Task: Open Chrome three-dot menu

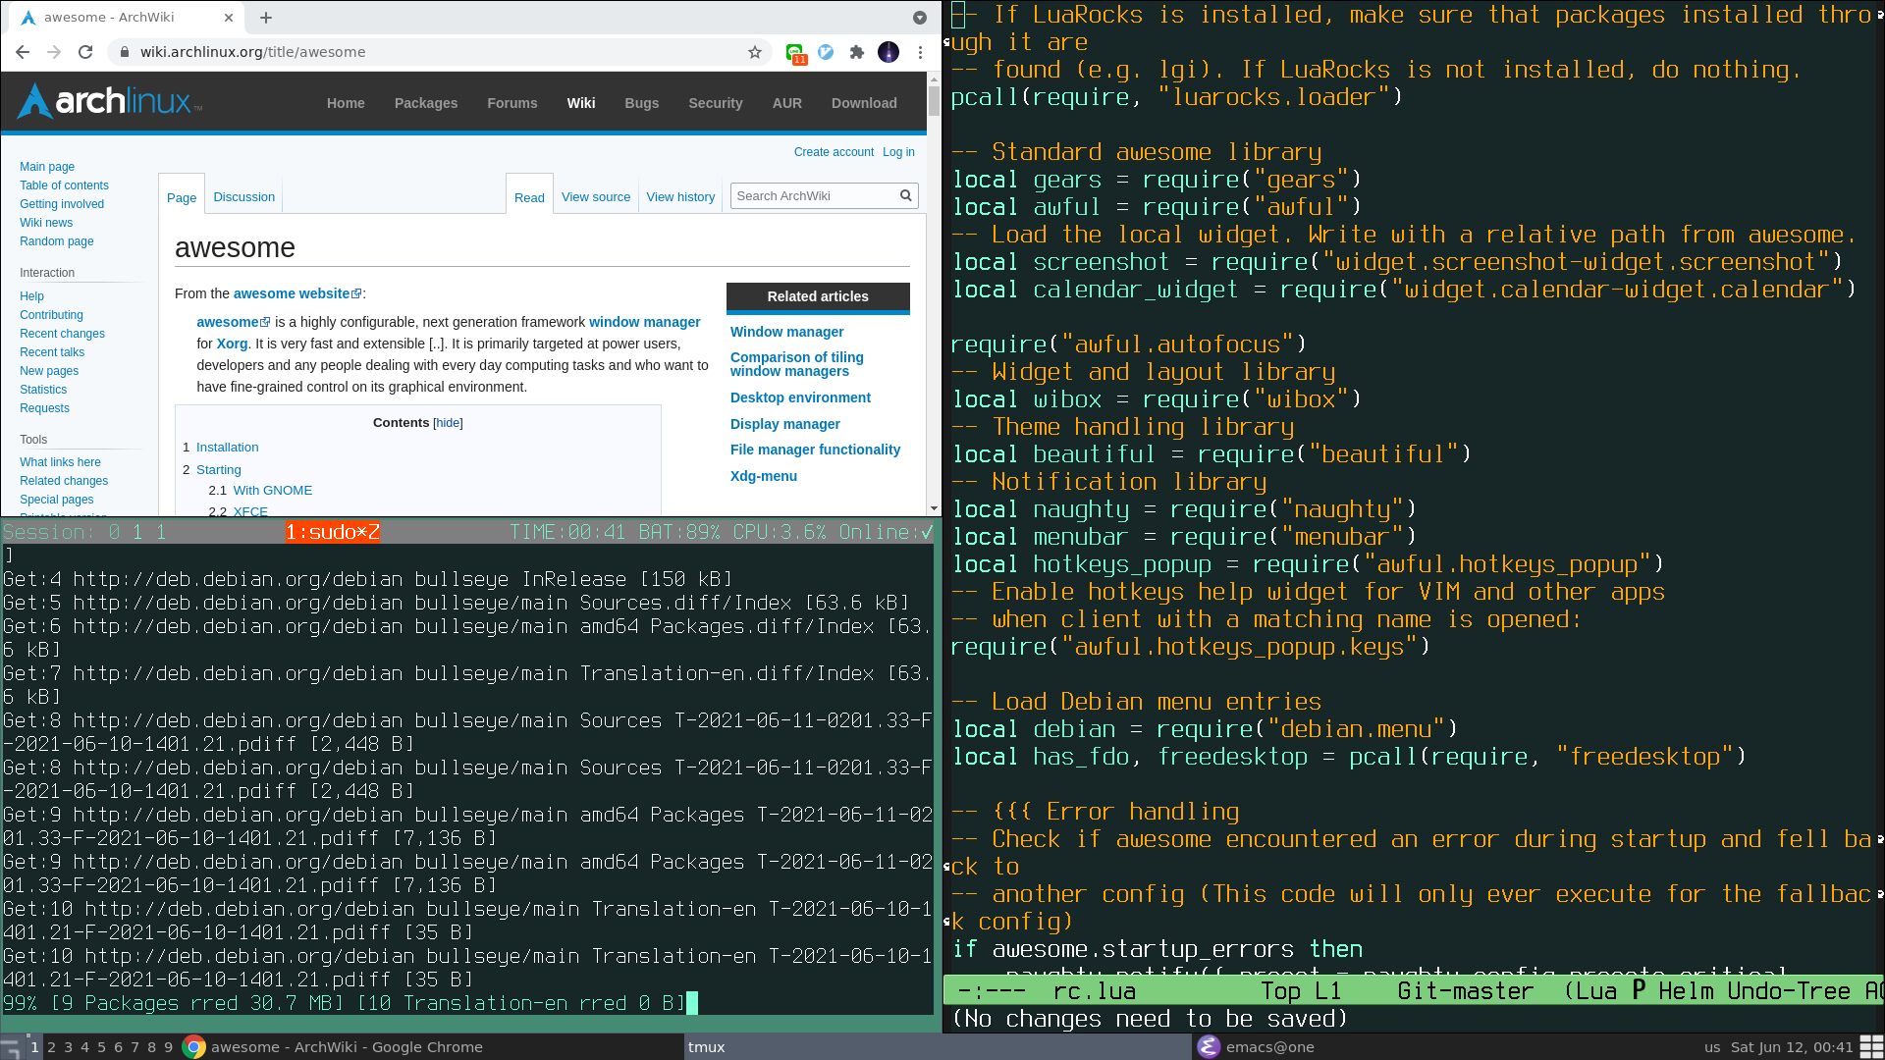Action: (x=920, y=52)
